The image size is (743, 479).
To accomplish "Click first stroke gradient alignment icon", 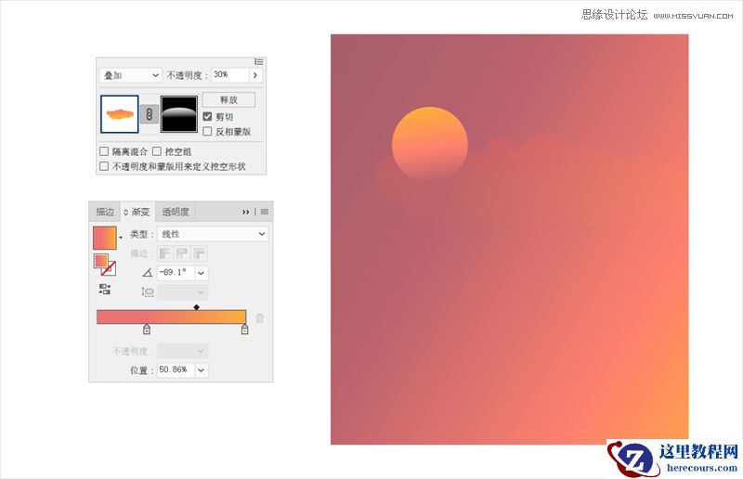I will [x=165, y=253].
